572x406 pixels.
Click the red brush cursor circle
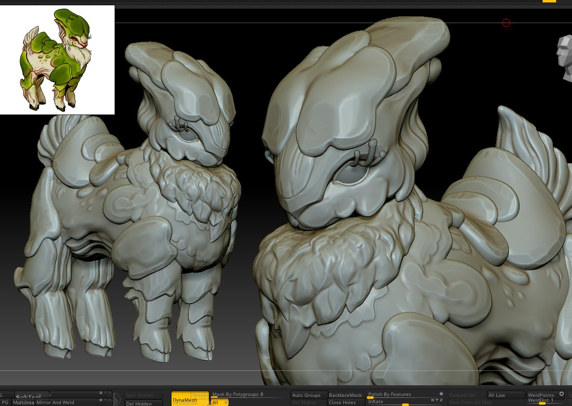click(506, 23)
